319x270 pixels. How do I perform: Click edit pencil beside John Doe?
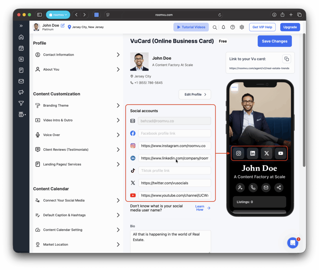pyautogui.click(x=63, y=26)
